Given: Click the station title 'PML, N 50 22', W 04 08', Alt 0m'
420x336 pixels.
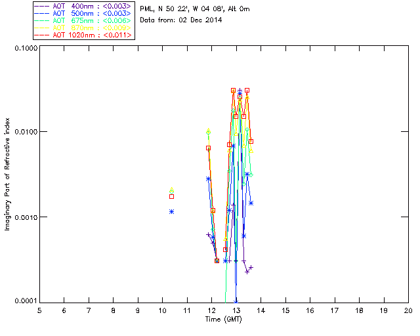Looking at the screenshot, I should click(x=195, y=9).
